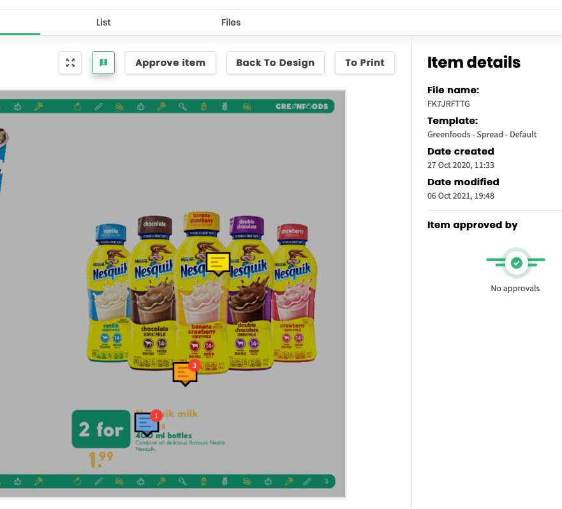Click the No approvals text
562x509 pixels.
515,288
